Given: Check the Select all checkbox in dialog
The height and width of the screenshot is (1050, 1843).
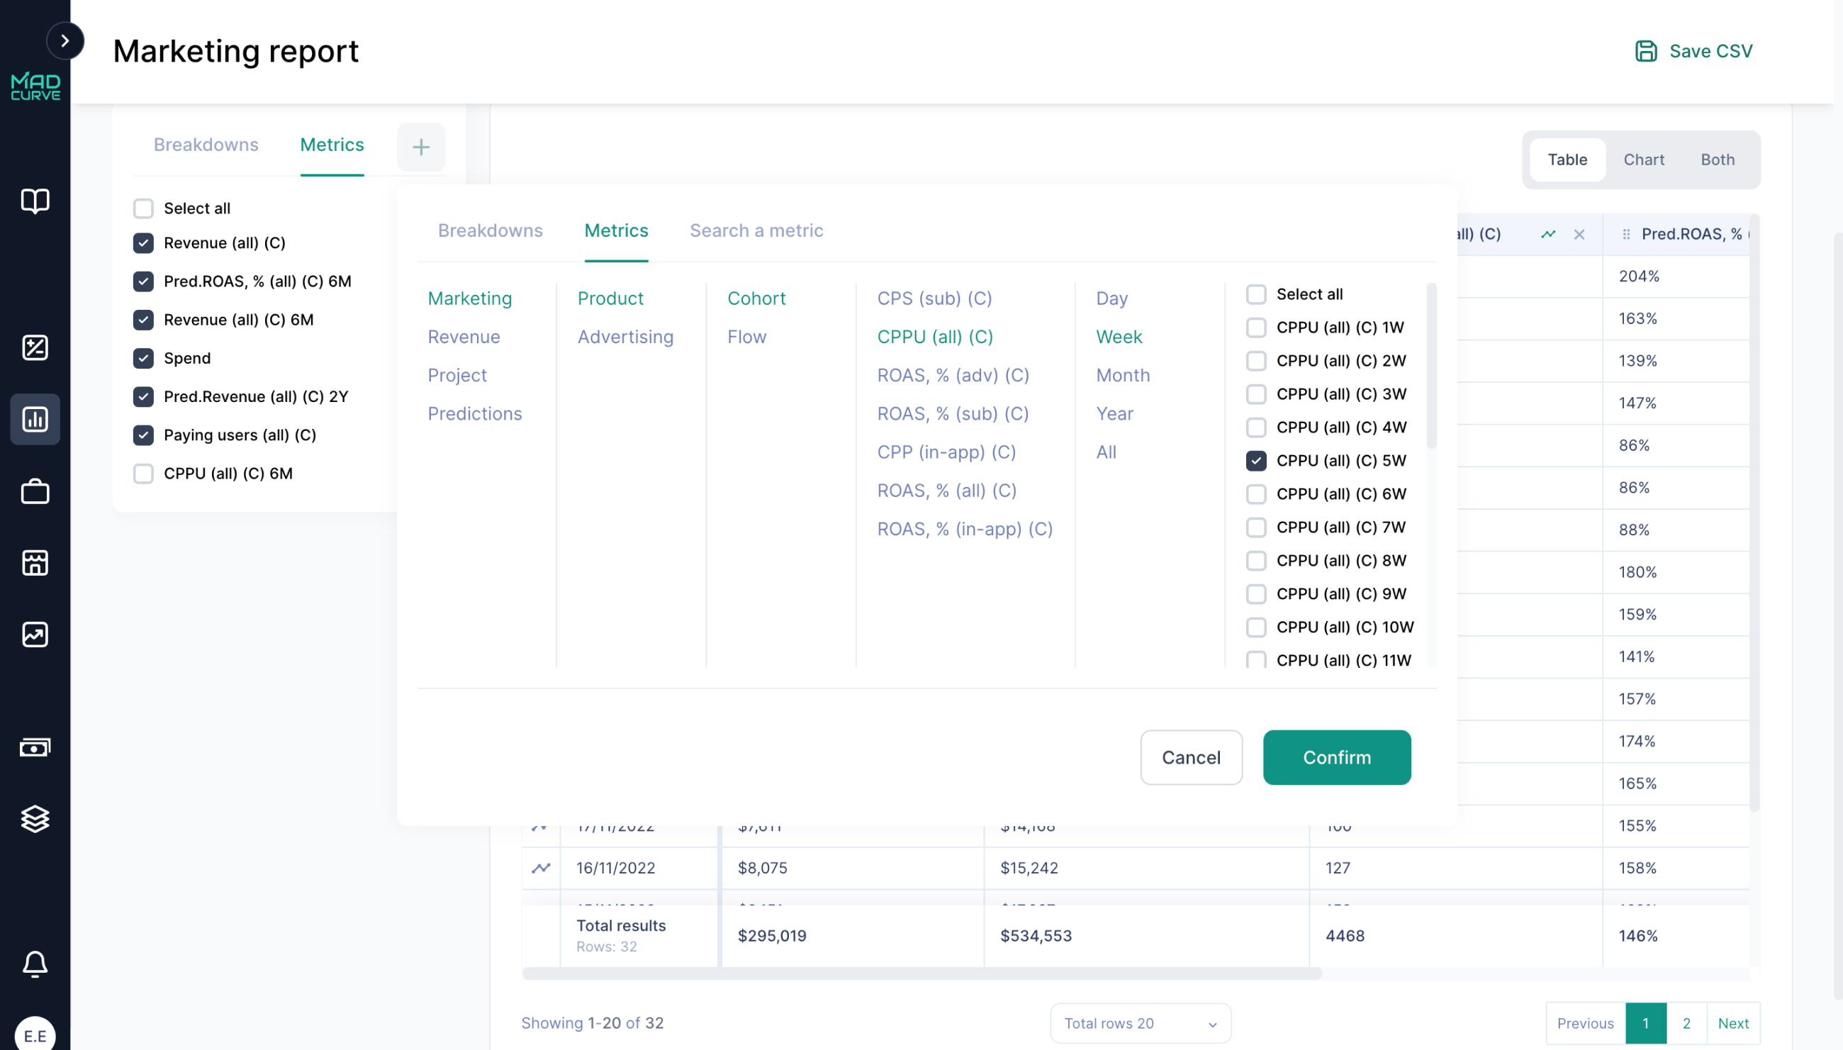Looking at the screenshot, I should click(1257, 294).
